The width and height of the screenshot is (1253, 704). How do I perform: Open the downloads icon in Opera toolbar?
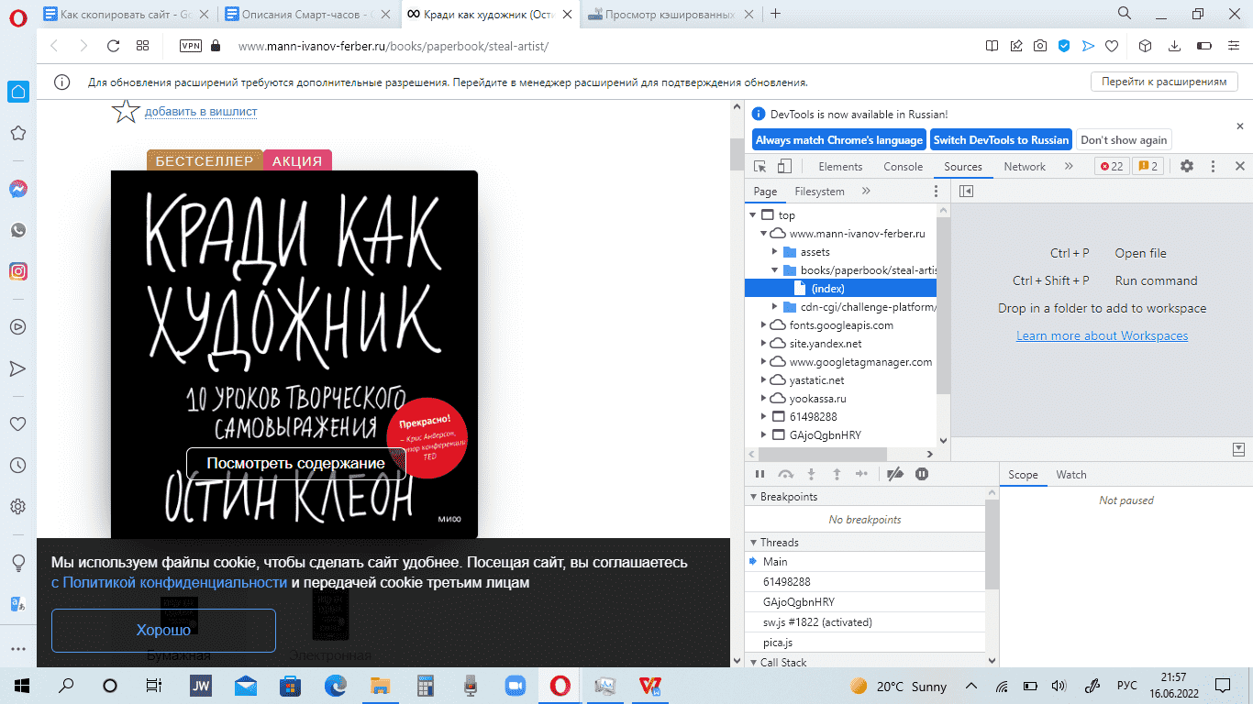1174,46
